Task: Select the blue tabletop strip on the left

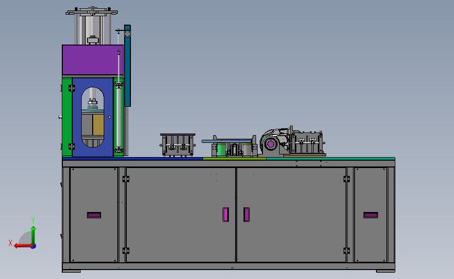Action: [x=132, y=159]
